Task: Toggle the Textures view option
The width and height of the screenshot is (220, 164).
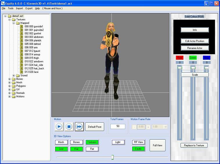Action: (x=92, y=142)
